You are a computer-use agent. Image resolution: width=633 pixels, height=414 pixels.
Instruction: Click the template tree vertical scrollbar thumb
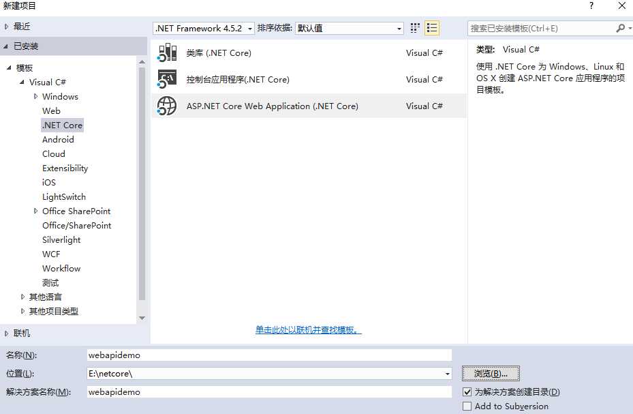142,183
